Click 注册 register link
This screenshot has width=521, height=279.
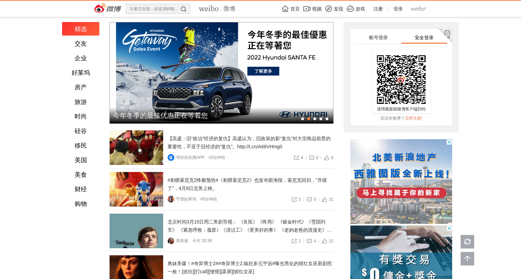(378, 9)
